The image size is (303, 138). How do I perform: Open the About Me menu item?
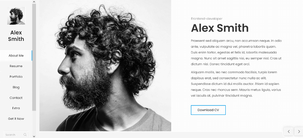(x=16, y=56)
